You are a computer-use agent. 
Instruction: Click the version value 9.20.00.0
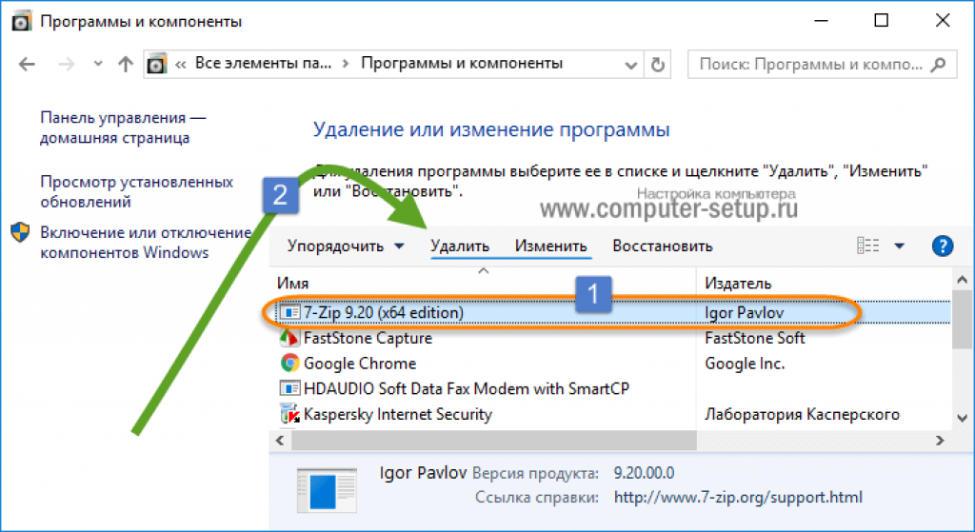point(644,474)
